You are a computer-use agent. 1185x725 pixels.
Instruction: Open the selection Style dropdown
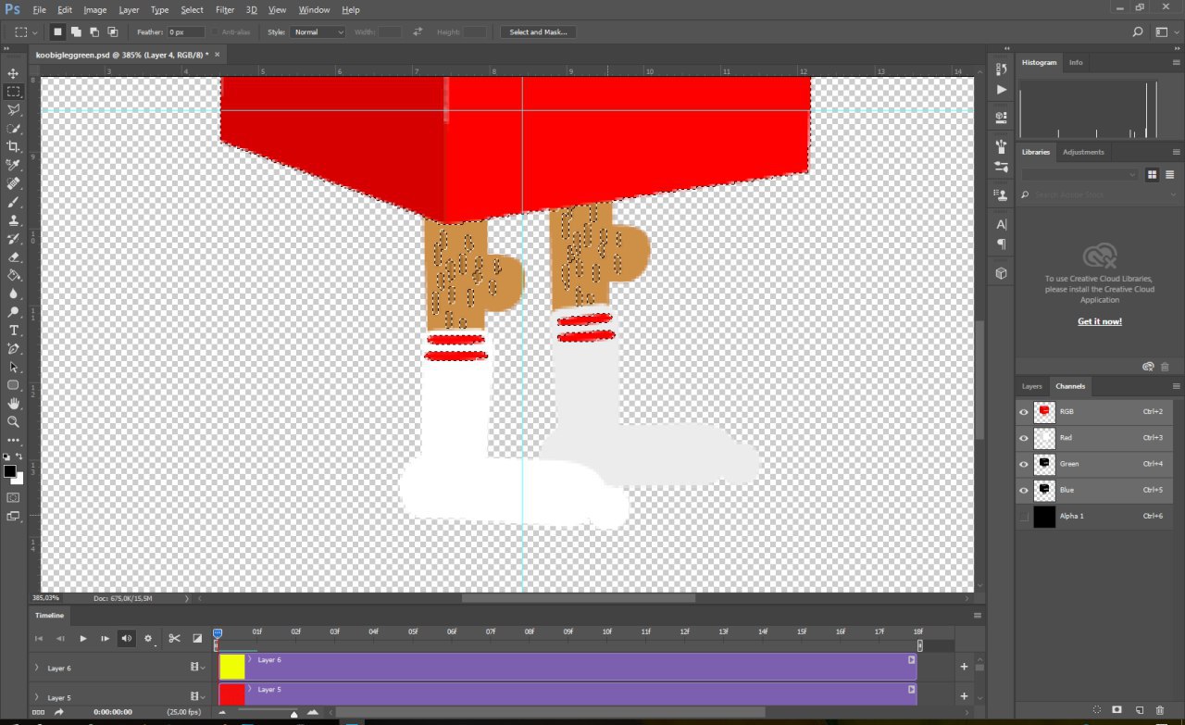(x=318, y=31)
